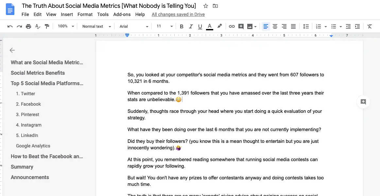Image resolution: width=380 pixels, height=196 pixels.
Task: Go to How to Beat the Facebook heading
Action: [47, 156]
